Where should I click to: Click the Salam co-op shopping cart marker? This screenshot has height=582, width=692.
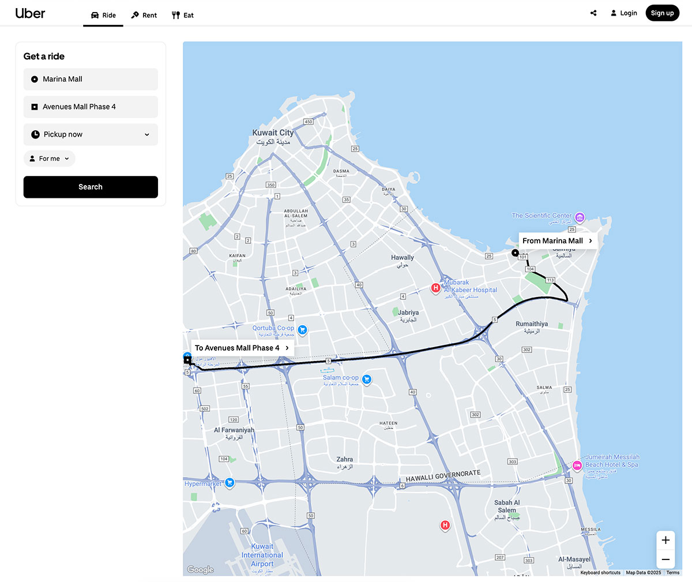click(367, 380)
